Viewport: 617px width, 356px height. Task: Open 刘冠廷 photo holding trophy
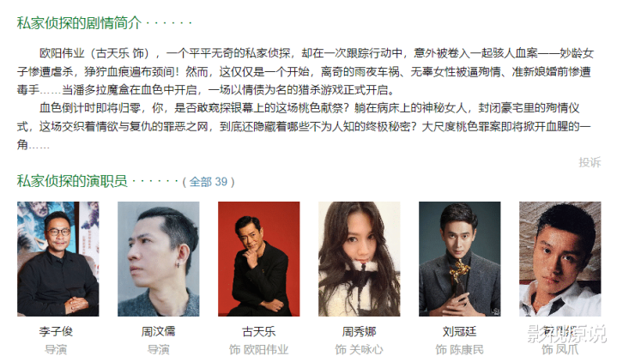click(459, 259)
